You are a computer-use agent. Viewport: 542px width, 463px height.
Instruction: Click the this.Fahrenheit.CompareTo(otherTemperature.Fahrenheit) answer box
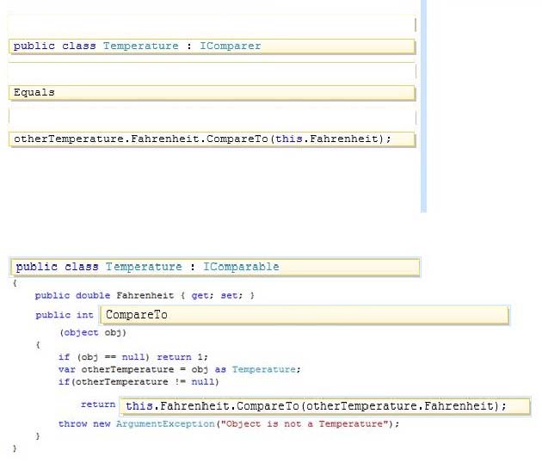pos(324,406)
